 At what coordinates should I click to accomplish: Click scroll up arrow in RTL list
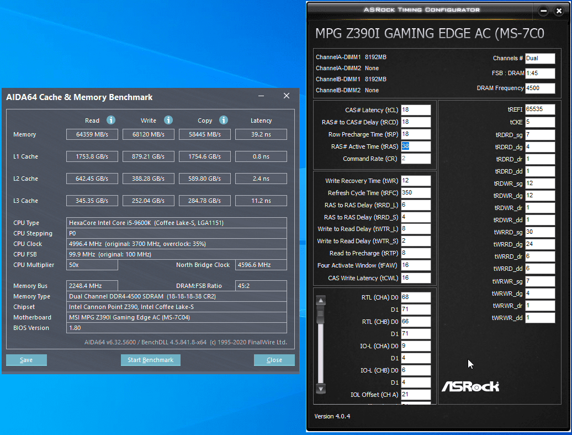321,301
